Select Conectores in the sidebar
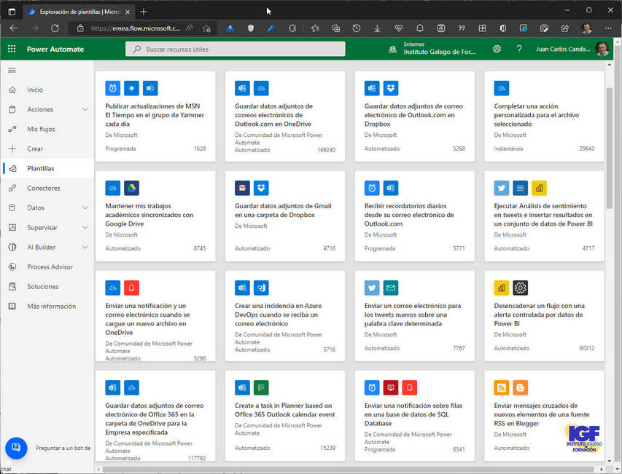Image resolution: width=622 pixels, height=474 pixels. [44, 189]
